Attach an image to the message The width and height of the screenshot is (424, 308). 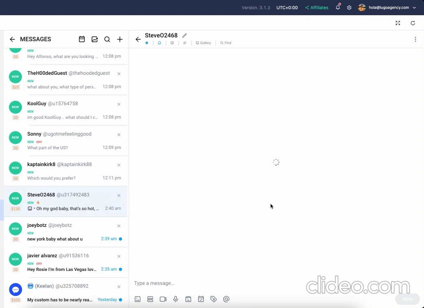[138, 299]
